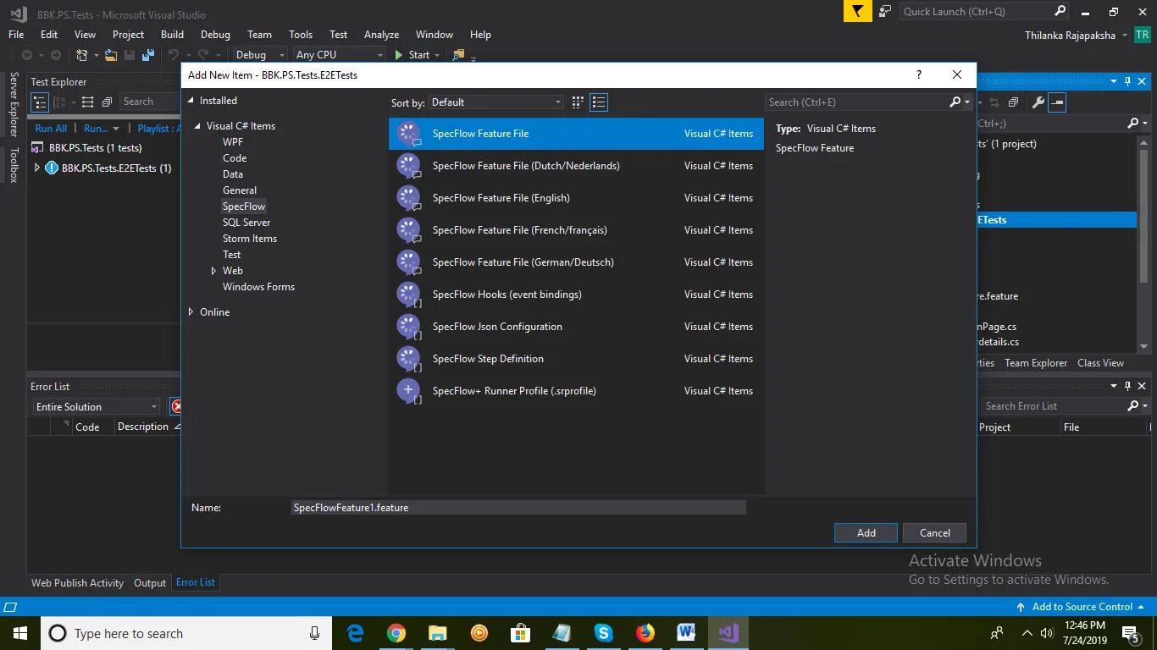Screen dimensions: 1157x650
Task: Select the SpecFlow category in tree
Action: [244, 207]
